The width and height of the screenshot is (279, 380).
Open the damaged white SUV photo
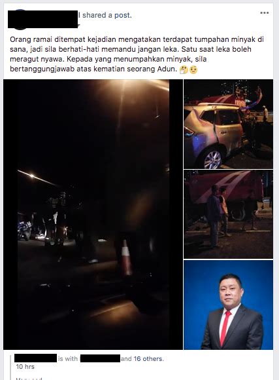coord(228,124)
